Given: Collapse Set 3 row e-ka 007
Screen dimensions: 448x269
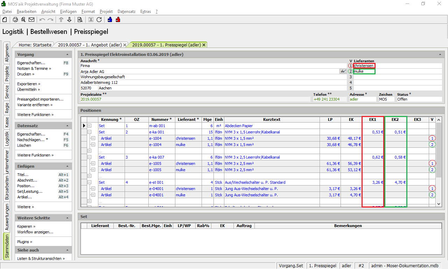Looking at the screenshot, I should [x=89, y=157].
